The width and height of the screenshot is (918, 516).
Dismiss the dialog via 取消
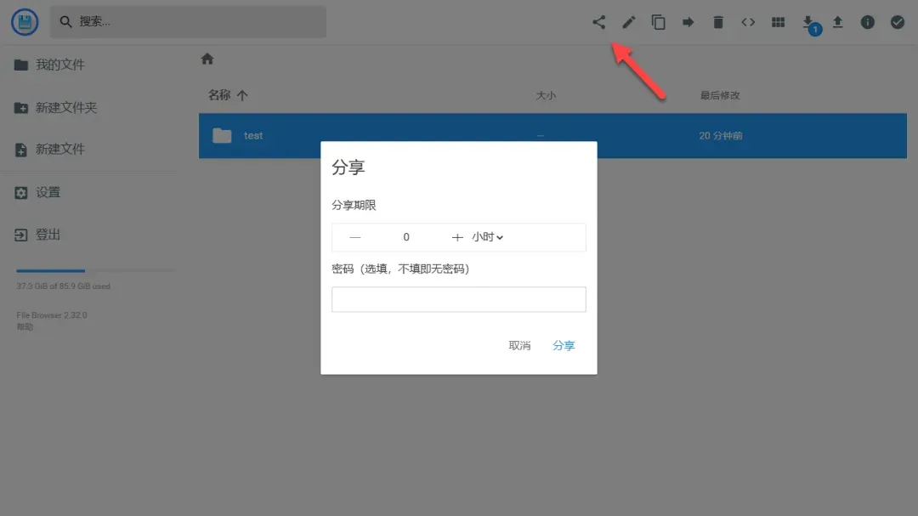pyautogui.click(x=519, y=345)
